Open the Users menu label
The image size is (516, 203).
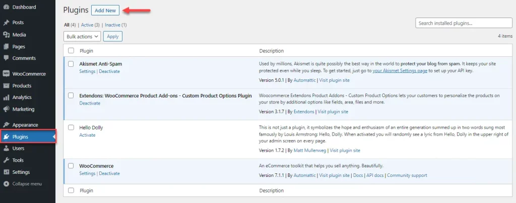coord(19,148)
